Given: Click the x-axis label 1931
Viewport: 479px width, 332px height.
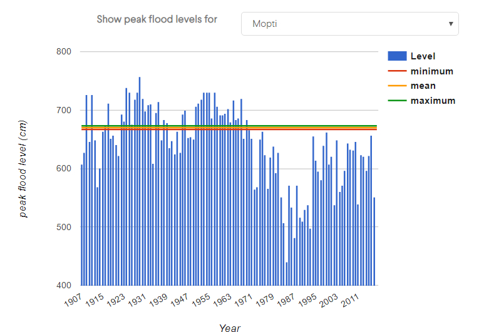Looking at the screenshot, I should click(137, 300).
